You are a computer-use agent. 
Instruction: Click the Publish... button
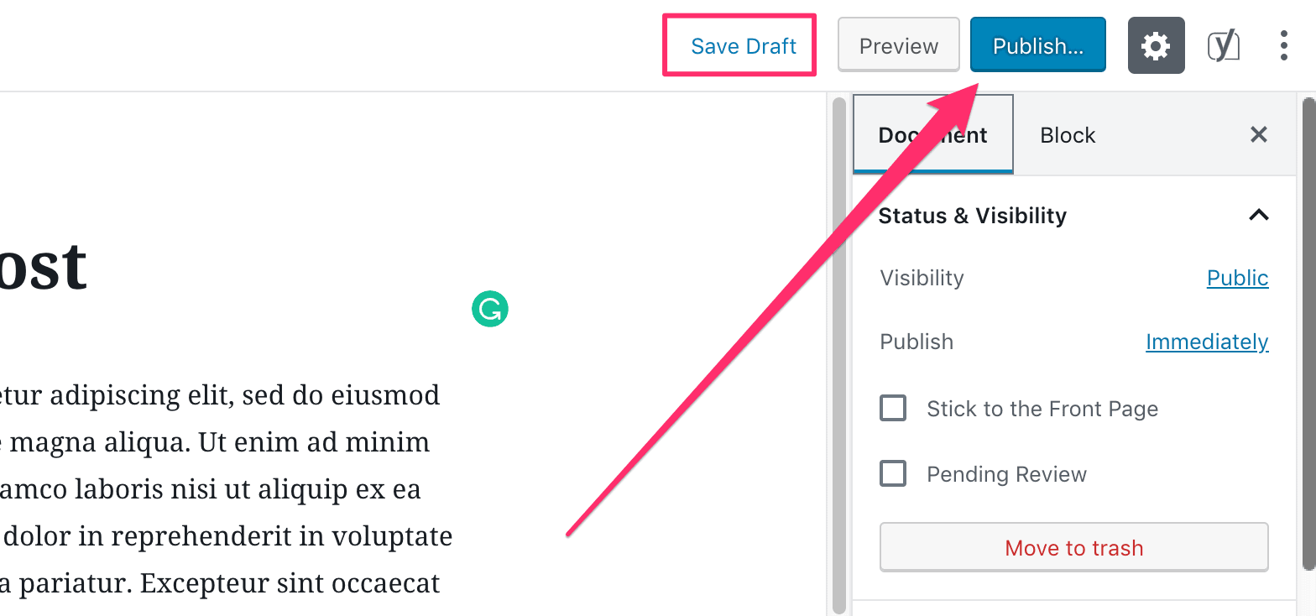(1038, 45)
